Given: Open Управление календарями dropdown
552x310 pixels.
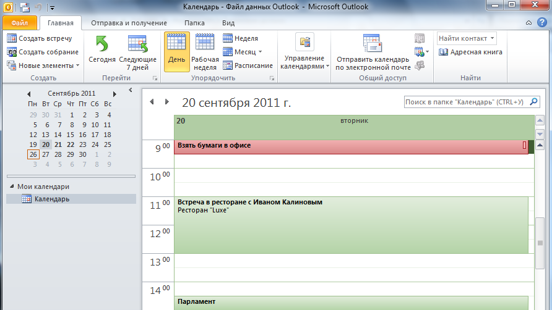Looking at the screenshot, I should [305, 52].
